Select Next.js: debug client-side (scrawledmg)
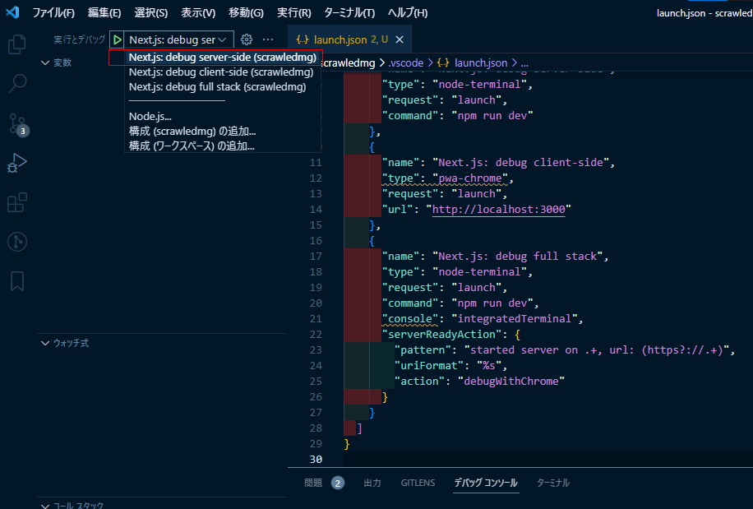 (x=221, y=72)
